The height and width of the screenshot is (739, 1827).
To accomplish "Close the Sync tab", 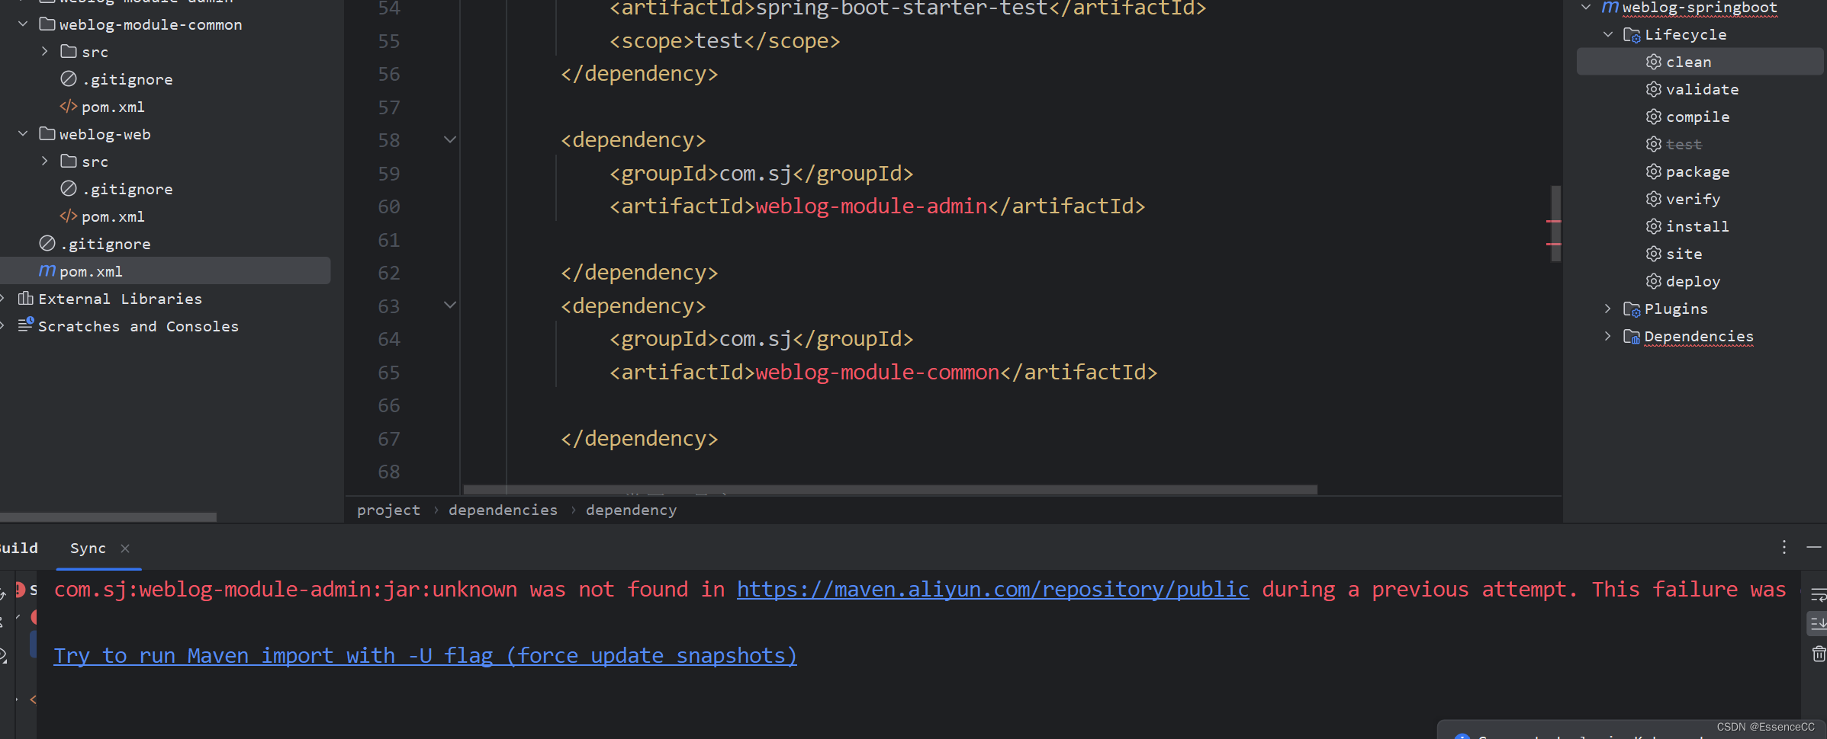I will (125, 548).
